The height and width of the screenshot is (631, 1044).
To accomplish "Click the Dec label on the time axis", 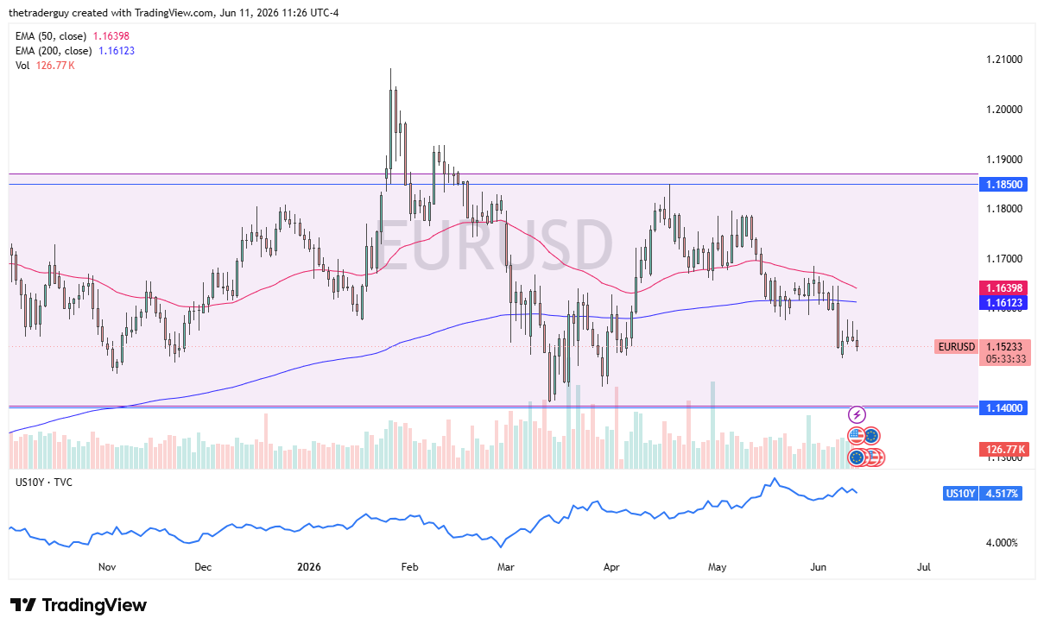I will point(203,567).
